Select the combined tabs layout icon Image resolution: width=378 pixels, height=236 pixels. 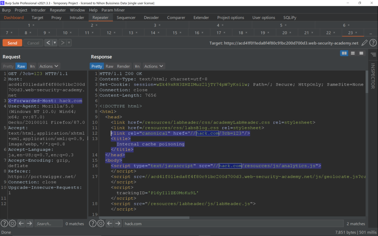pyautogui.click(x=361, y=53)
